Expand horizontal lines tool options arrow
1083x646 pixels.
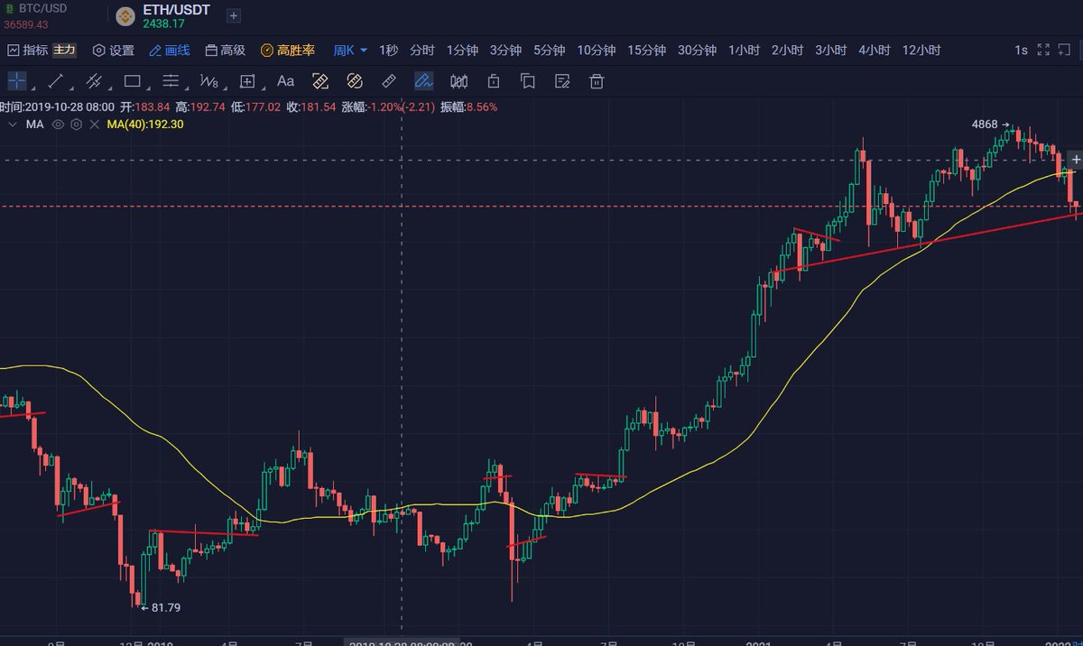[185, 88]
